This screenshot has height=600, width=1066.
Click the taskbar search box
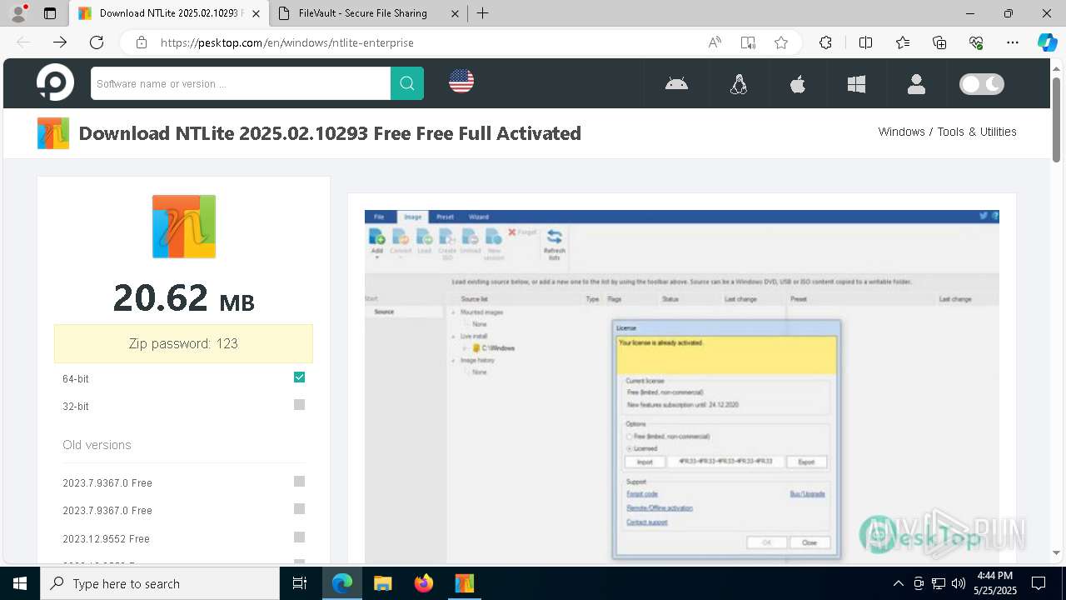pos(160,583)
